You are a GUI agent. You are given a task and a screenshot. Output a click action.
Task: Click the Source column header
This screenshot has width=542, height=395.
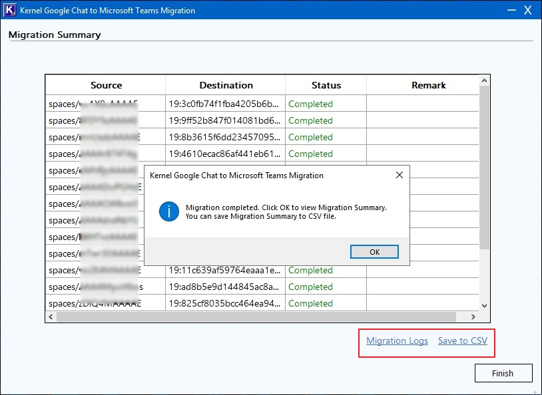(x=106, y=85)
